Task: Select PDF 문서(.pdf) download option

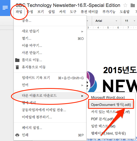Action: [x=102, y=119]
